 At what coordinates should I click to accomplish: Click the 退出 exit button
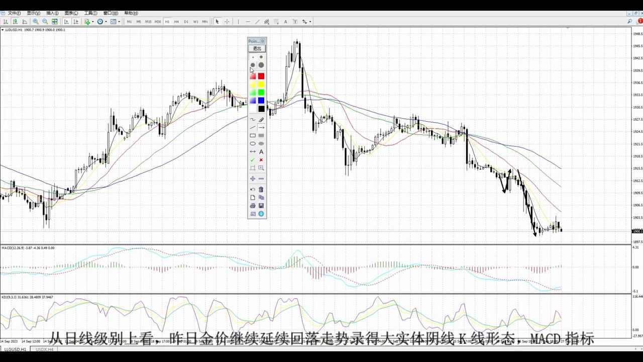click(257, 49)
